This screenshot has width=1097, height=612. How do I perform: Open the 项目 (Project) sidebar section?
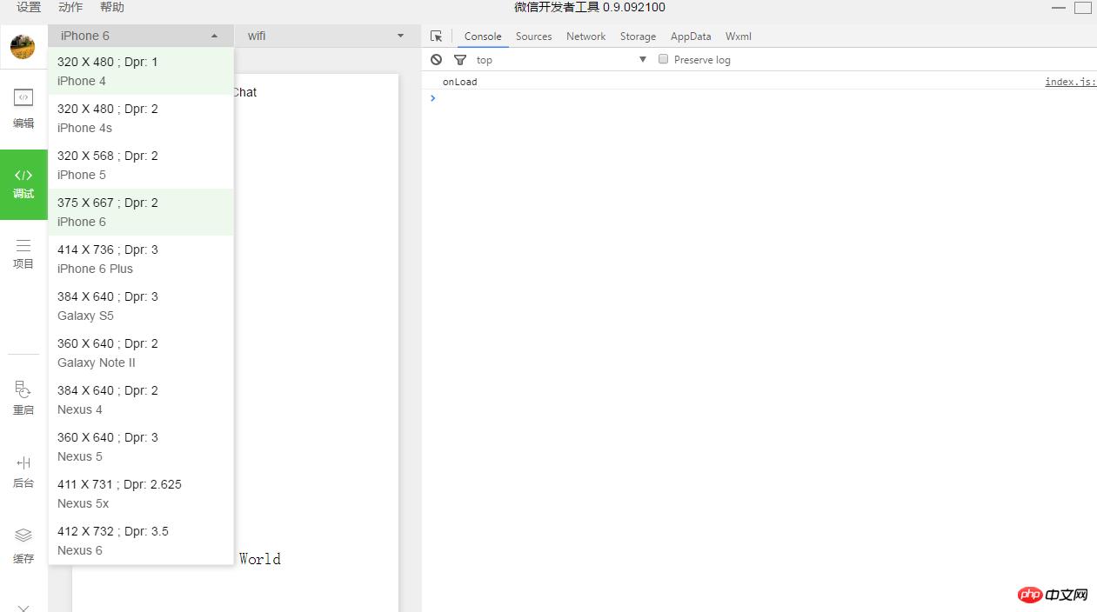pyautogui.click(x=23, y=254)
